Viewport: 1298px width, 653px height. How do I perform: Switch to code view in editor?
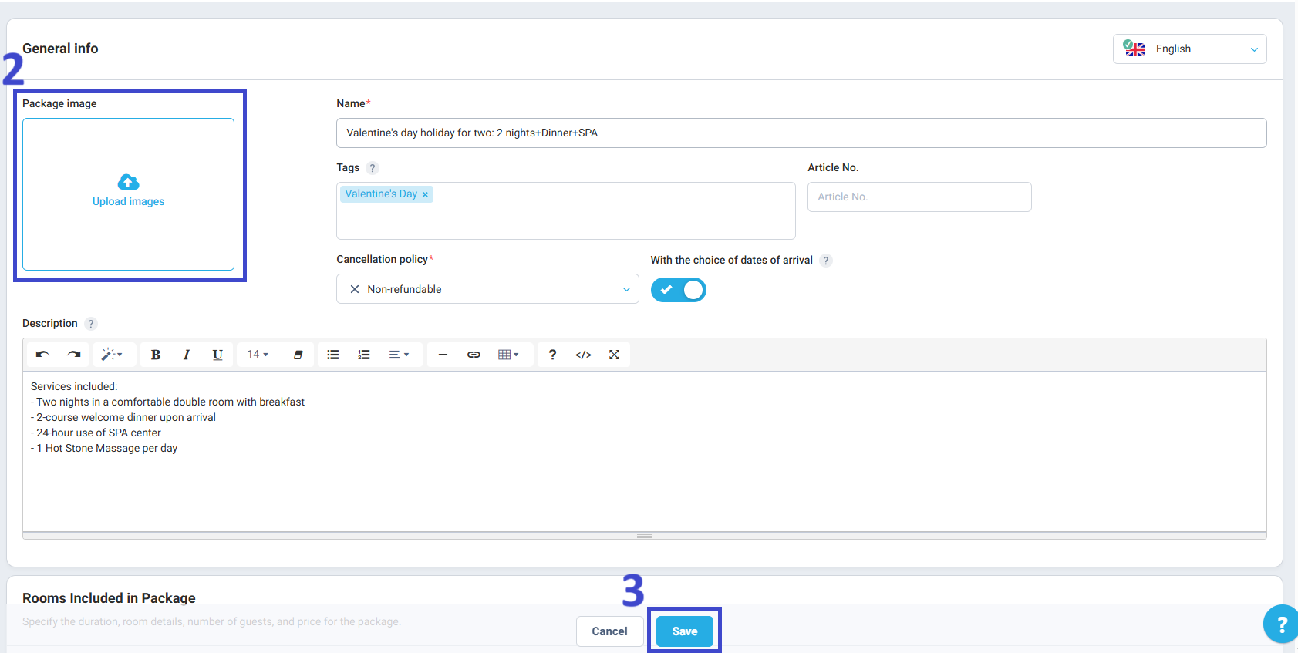(x=584, y=355)
